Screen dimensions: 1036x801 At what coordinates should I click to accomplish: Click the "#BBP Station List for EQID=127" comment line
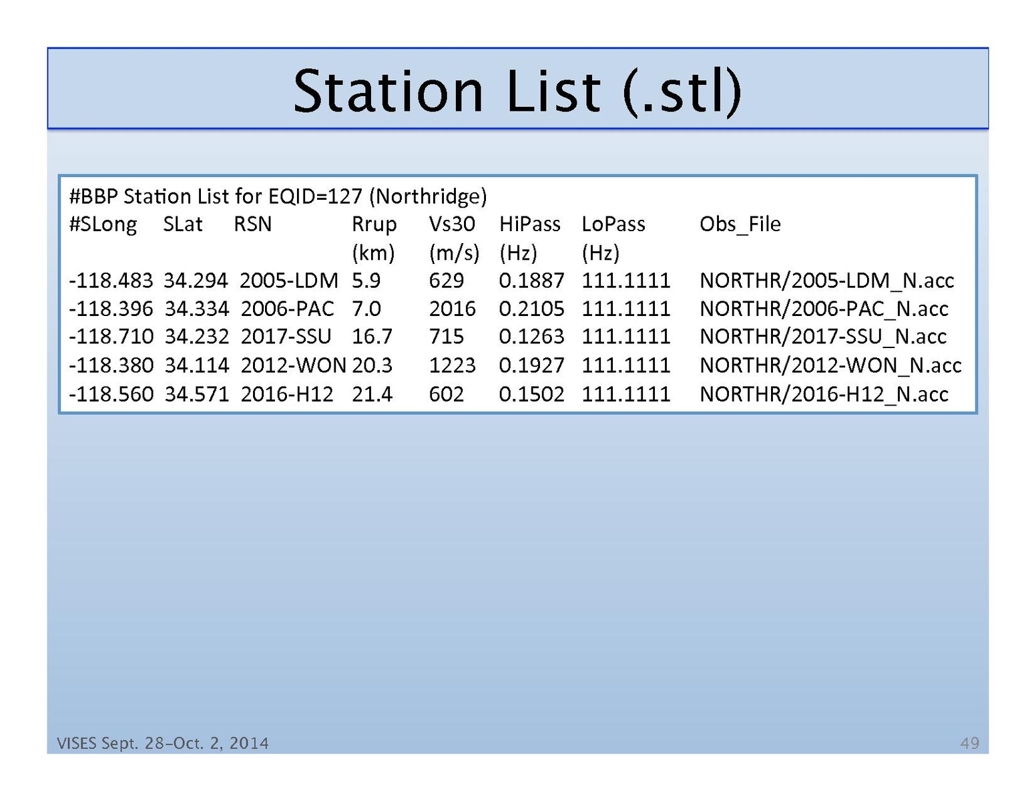click(278, 196)
